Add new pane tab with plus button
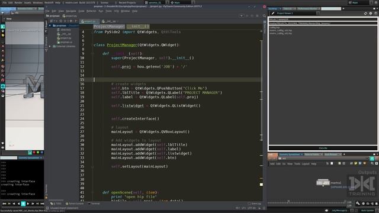Image resolution: width=379 pixels, height=213 pixels. tap(343, 9)
